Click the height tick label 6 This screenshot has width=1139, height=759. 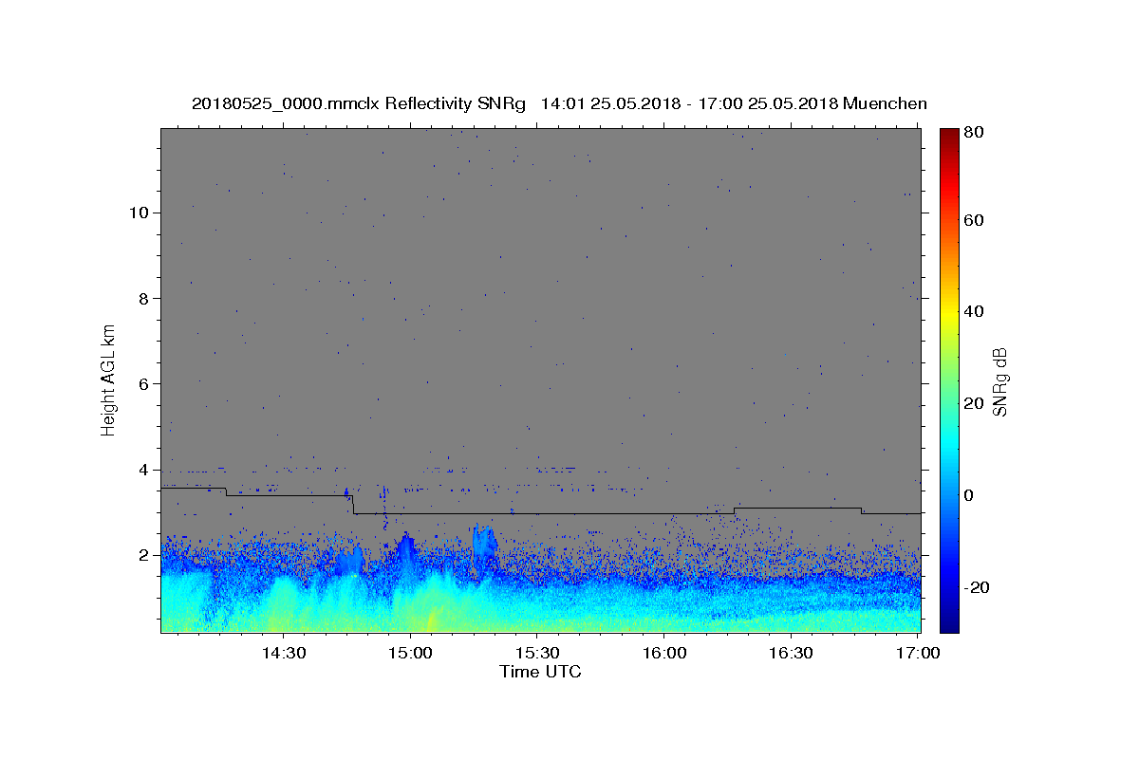pyautogui.click(x=144, y=384)
